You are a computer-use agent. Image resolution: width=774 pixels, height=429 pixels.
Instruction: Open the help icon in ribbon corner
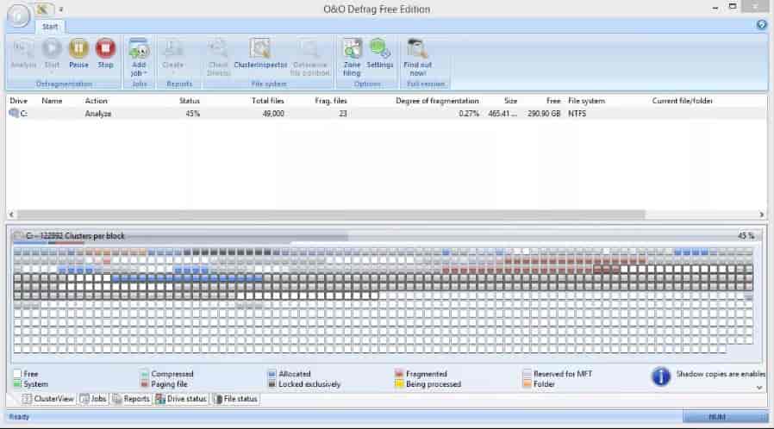(761, 25)
